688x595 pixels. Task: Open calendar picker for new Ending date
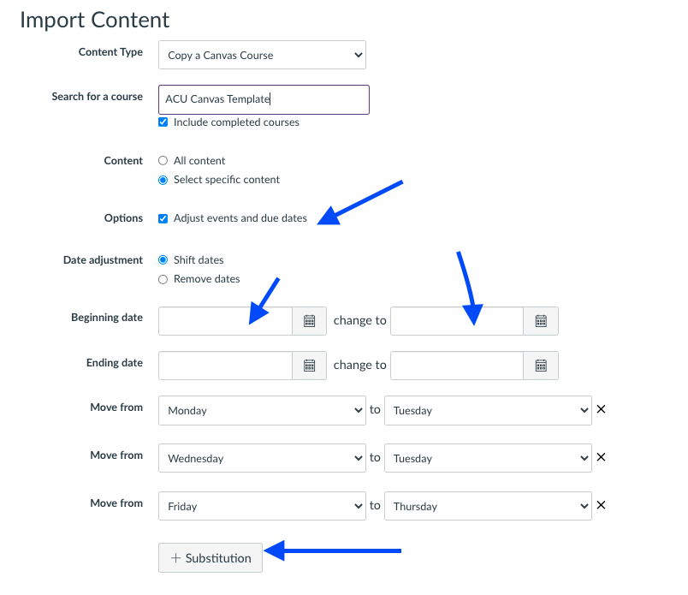(x=541, y=365)
